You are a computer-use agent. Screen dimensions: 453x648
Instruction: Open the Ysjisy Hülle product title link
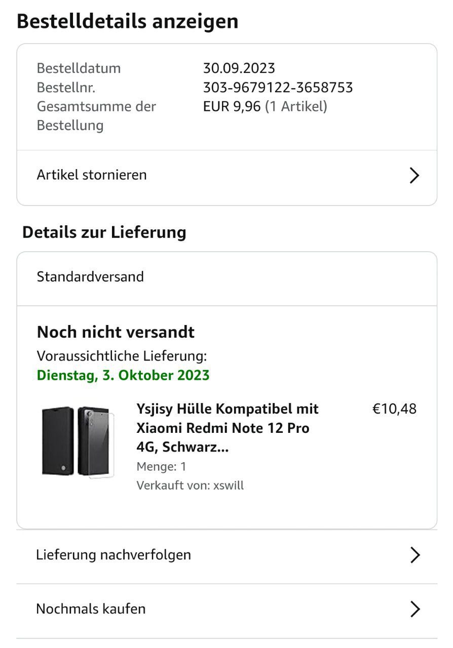pyautogui.click(x=227, y=428)
